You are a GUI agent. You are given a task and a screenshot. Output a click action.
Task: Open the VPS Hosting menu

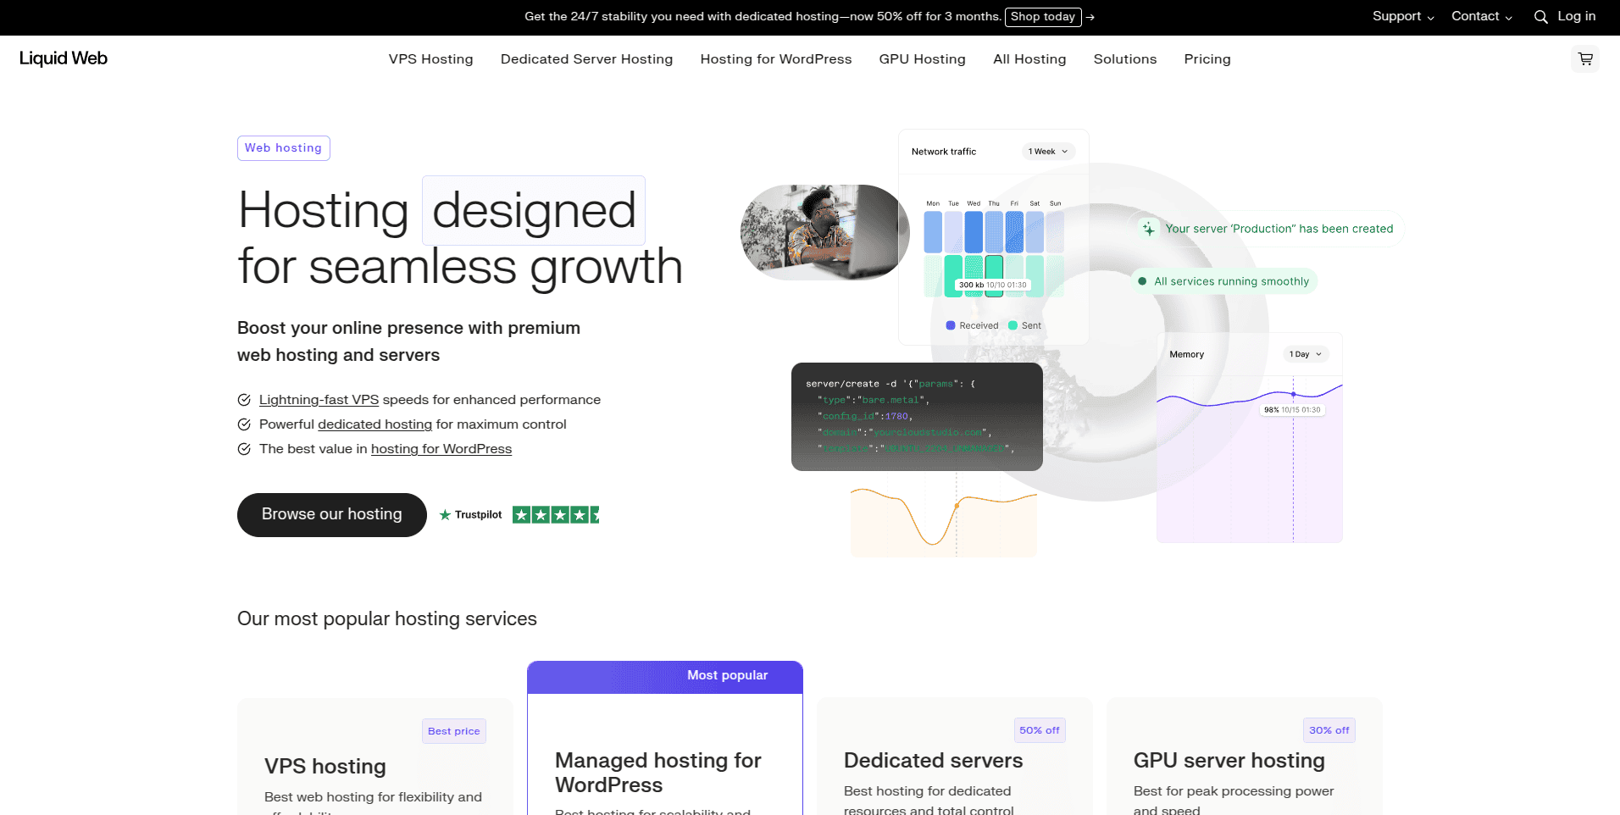point(430,59)
